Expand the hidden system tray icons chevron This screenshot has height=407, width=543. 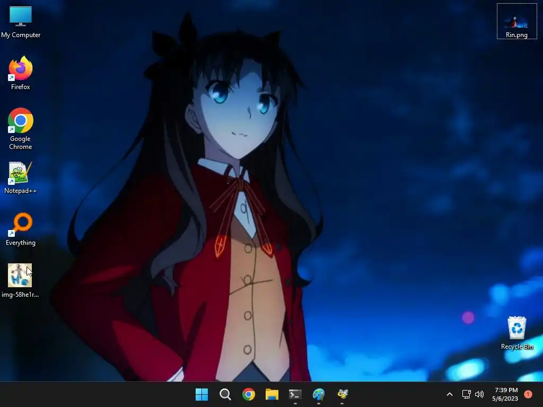pyautogui.click(x=450, y=394)
